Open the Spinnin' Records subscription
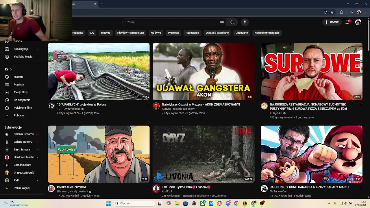Viewport: 370px width, 208px height. click(22, 134)
